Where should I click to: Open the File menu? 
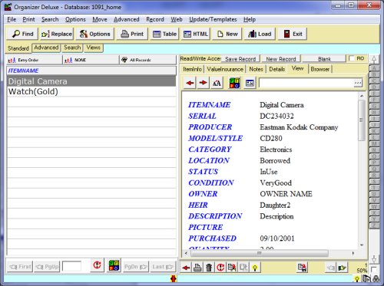(12, 19)
